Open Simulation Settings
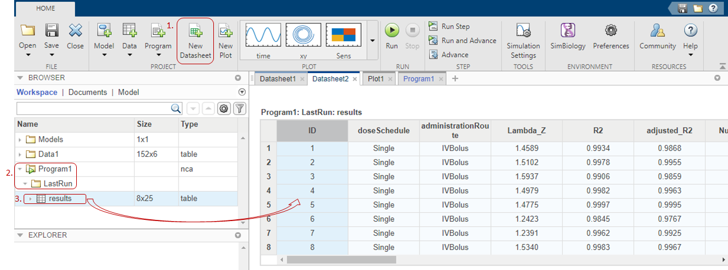This screenshot has width=728, height=270. [523, 41]
